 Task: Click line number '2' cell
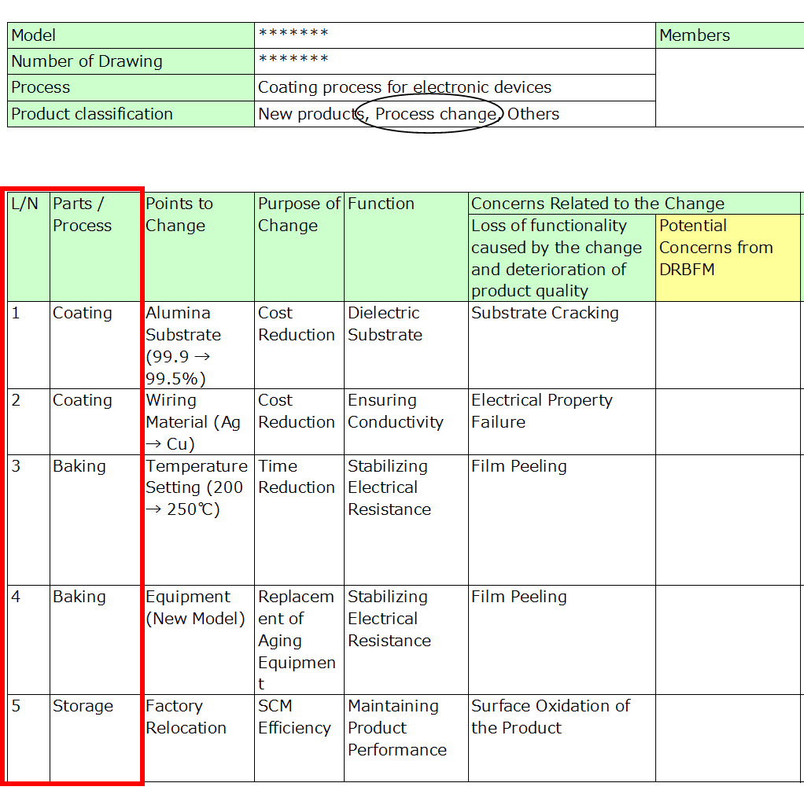click(x=29, y=422)
